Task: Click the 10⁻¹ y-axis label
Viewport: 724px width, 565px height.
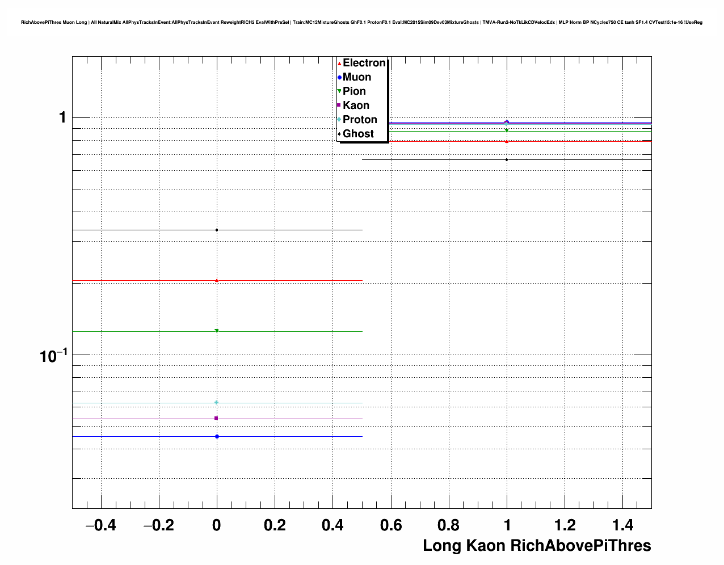Action: (53, 356)
